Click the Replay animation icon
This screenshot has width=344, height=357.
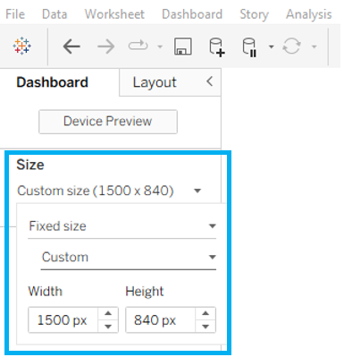[x=138, y=46]
